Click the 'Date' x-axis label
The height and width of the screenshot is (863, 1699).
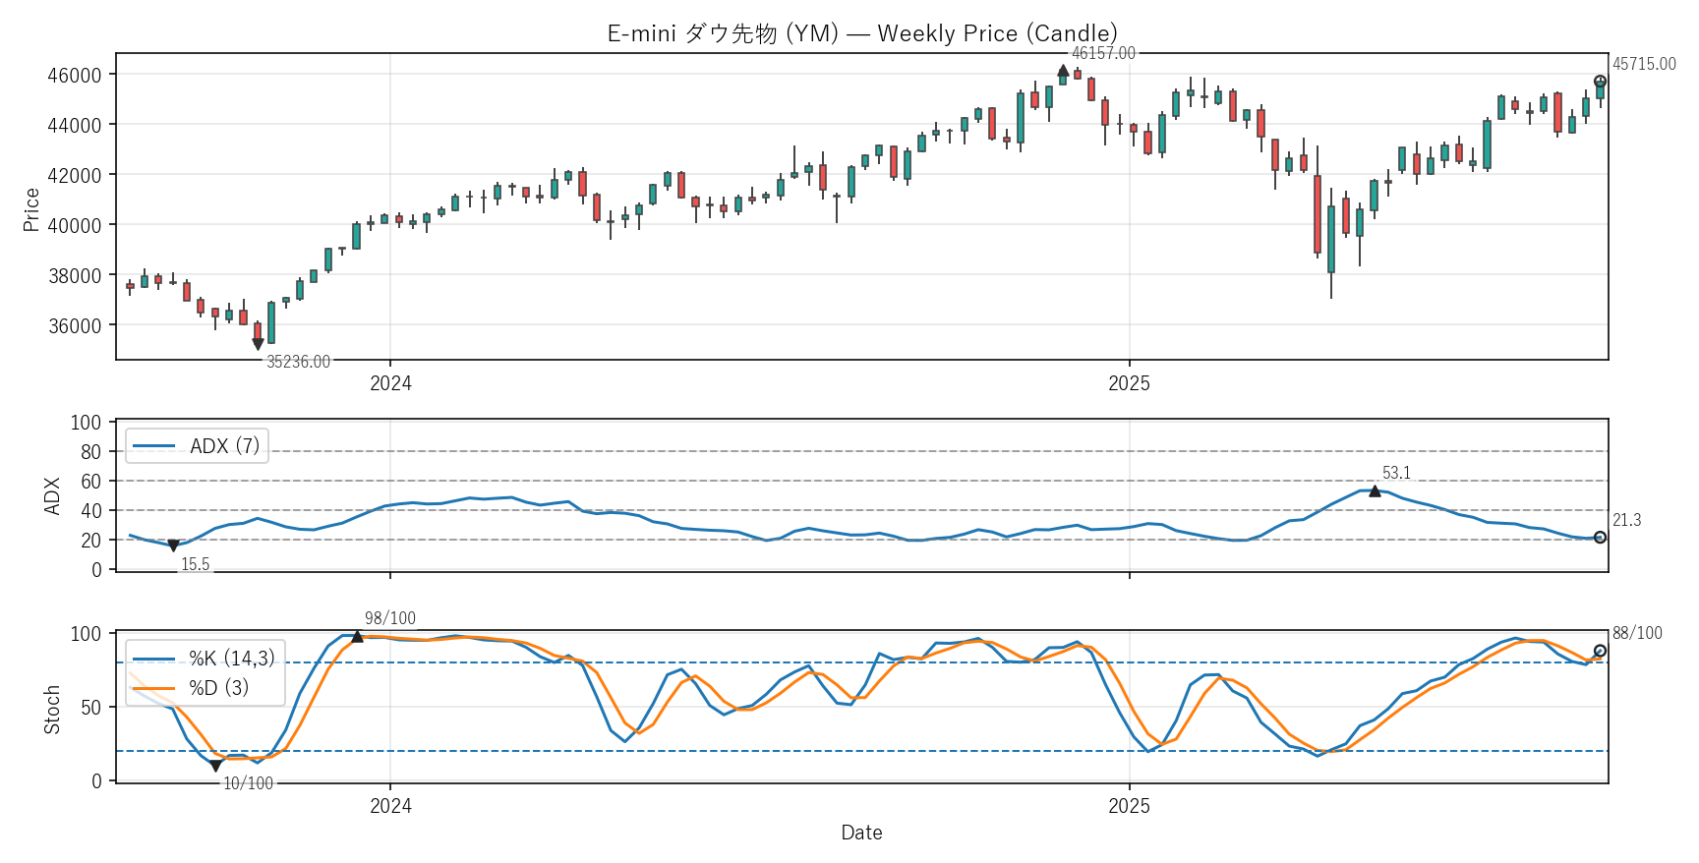(861, 833)
